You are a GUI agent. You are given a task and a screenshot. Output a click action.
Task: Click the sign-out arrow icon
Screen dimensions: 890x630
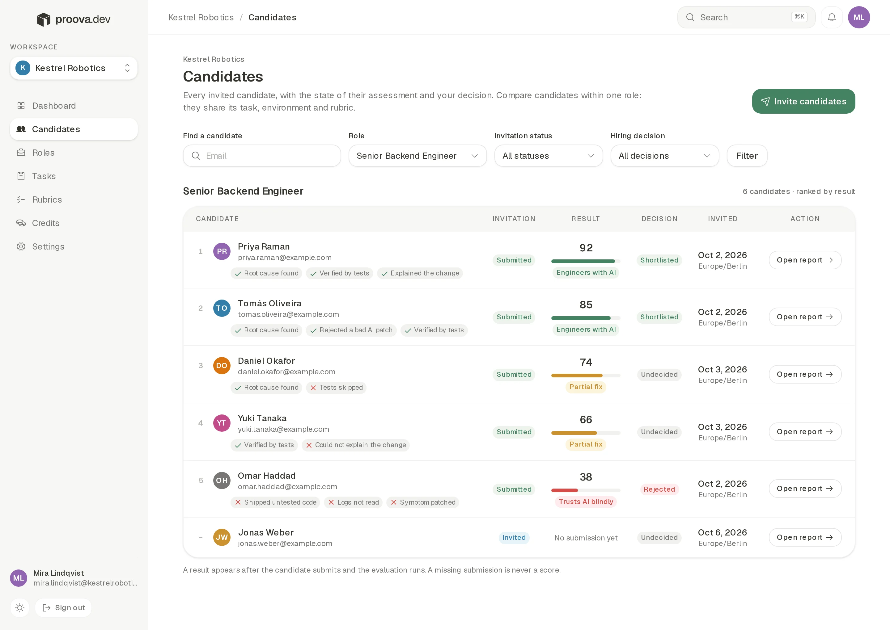click(47, 607)
